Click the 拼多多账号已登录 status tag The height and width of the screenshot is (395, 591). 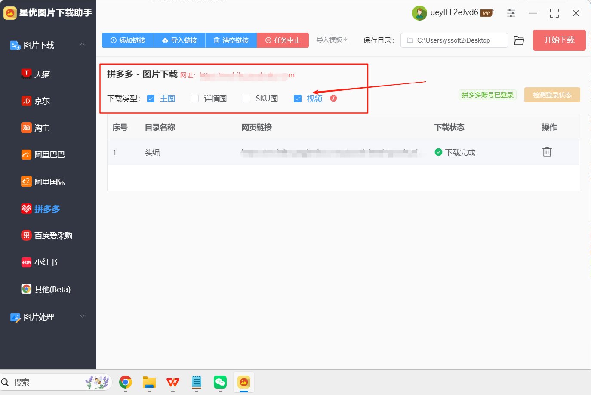(x=487, y=95)
